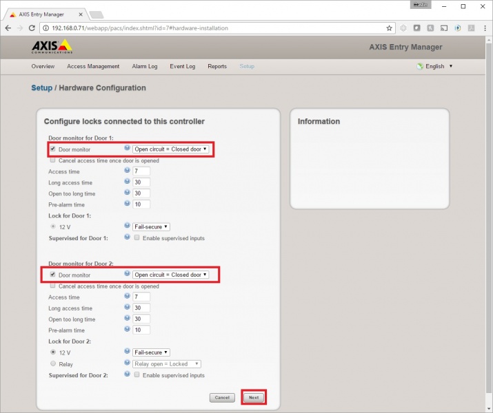Enable supervised inputs for Door 1
Viewport: 493px width, 413px height.
point(137,237)
